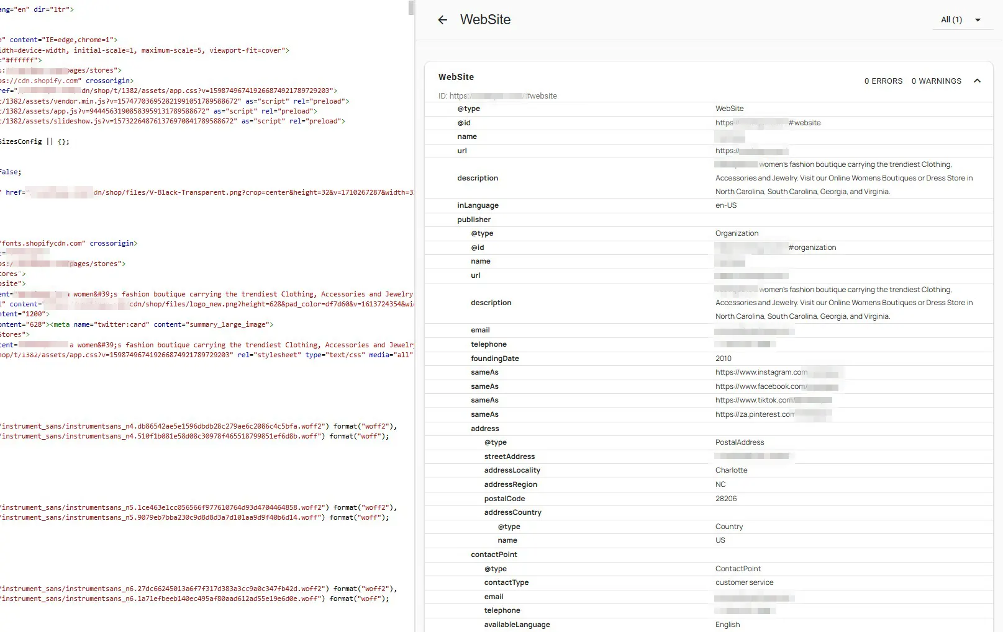
Task: Select the addressRegion row label
Action: [511, 484]
